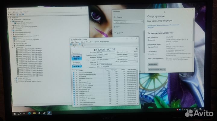Open the Справка menu in CrystalDiskInfo

click(96, 41)
